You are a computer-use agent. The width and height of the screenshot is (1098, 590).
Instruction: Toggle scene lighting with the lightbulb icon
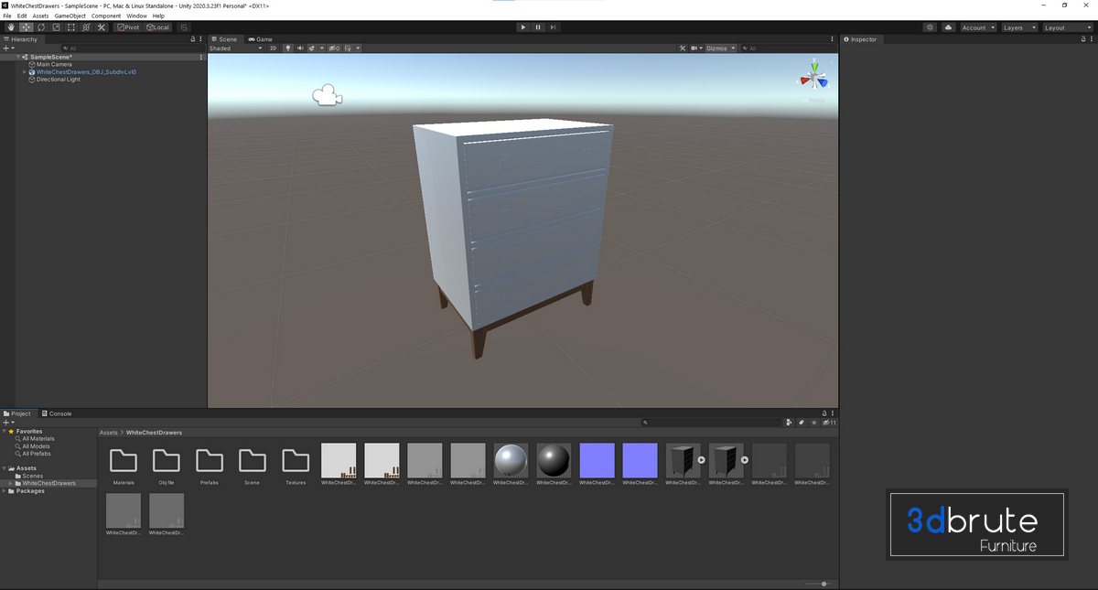tap(288, 48)
